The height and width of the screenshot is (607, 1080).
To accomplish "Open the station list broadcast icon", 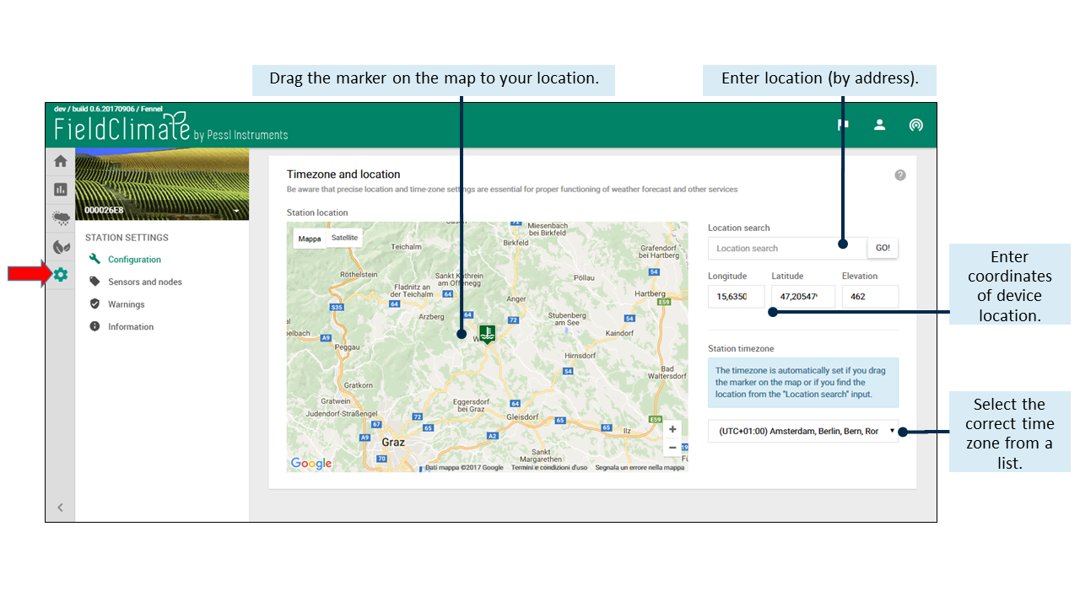I will coord(915,125).
